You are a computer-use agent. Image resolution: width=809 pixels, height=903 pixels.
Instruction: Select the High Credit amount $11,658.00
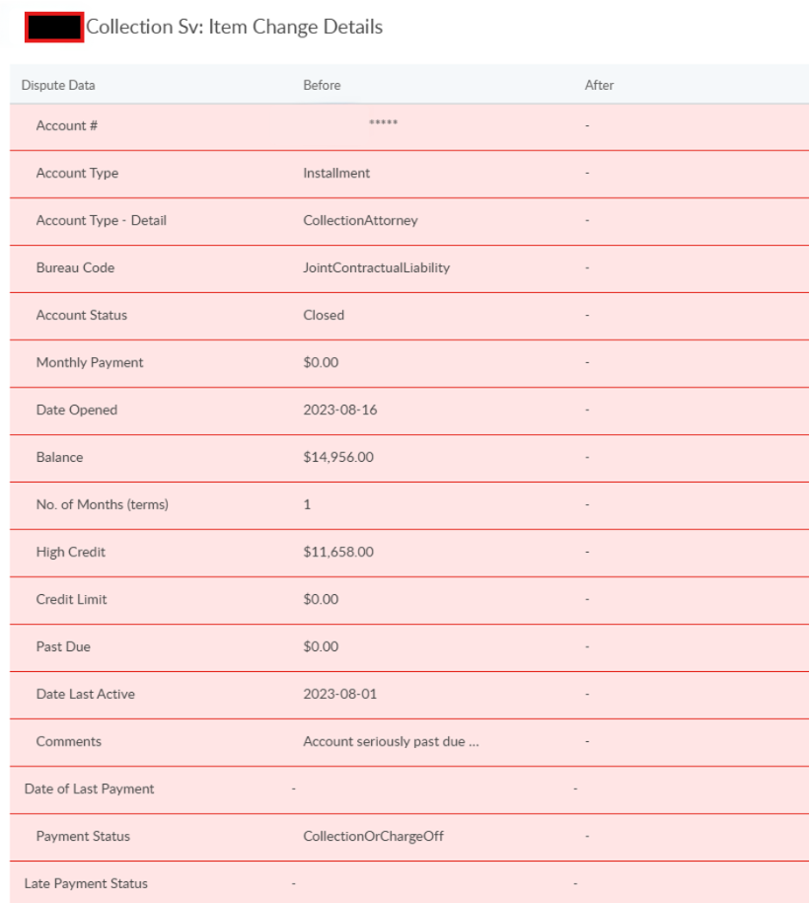pos(338,552)
